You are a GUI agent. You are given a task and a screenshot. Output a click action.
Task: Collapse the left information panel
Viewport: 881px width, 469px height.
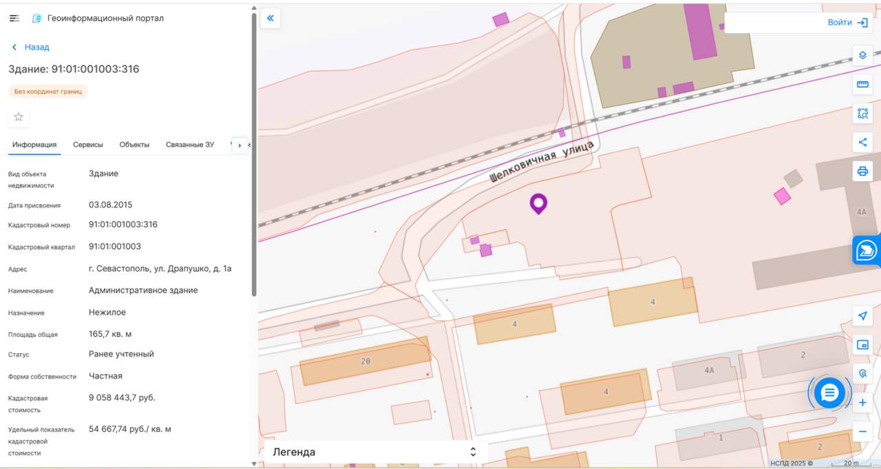click(x=270, y=19)
